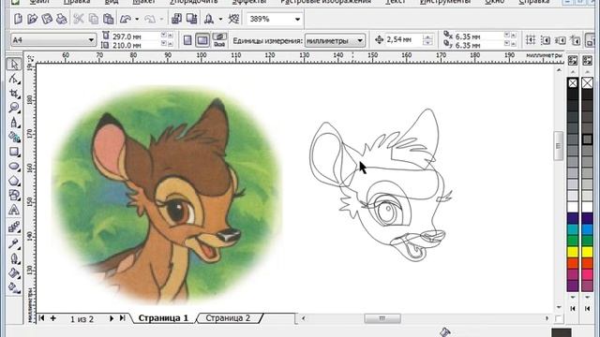Add a new page with plus button
600x337 pixels.
pyautogui.click(x=52, y=318)
